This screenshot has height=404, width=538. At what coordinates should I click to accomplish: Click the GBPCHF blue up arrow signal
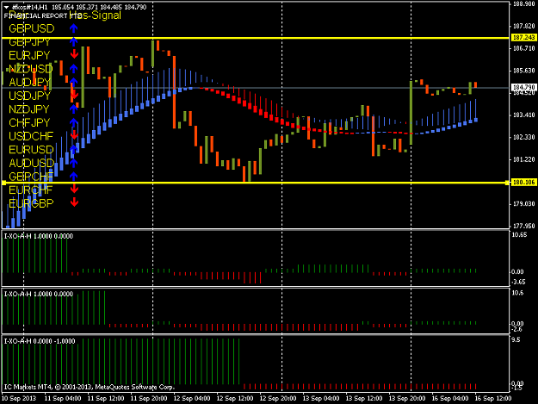[x=74, y=177]
